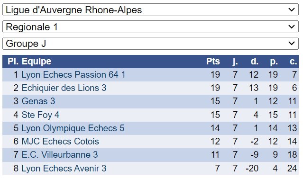303x179 pixels.
Task: Click the chevron arrow on the Groupe J dropdown
Action: [292, 43]
